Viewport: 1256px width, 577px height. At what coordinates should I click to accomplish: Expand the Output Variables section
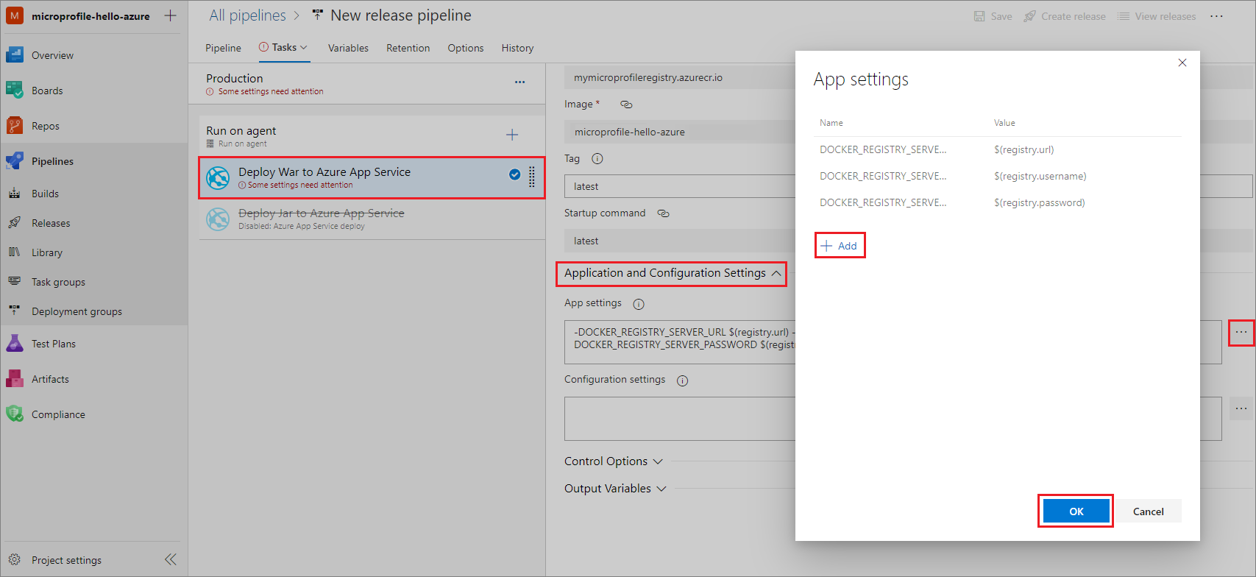click(x=615, y=489)
